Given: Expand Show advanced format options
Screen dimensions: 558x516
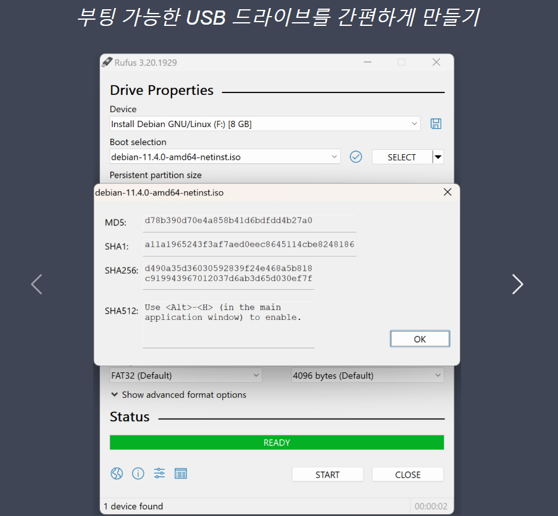Looking at the screenshot, I should (x=178, y=395).
